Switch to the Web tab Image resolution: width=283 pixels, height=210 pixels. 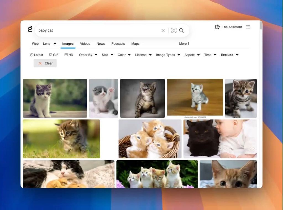pyautogui.click(x=35, y=44)
